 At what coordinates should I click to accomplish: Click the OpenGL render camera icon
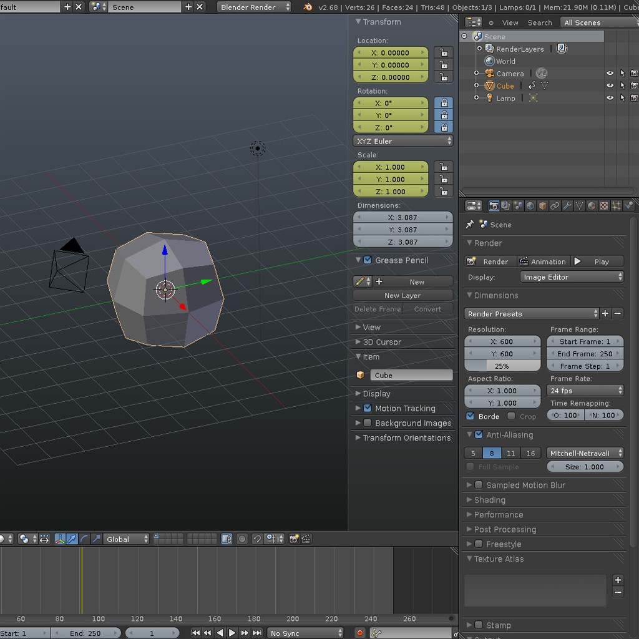(294, 539)
